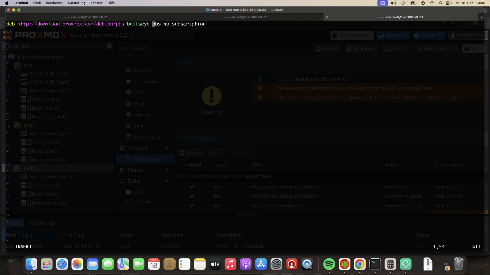This screenshot has height=275, width=490.
Task: Click the proxmox download URL in terminal
Action: [x=71, y=24]
